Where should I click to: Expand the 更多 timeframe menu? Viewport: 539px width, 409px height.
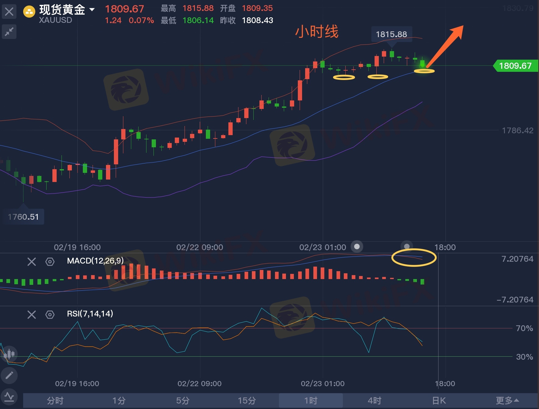click(507, 400)
